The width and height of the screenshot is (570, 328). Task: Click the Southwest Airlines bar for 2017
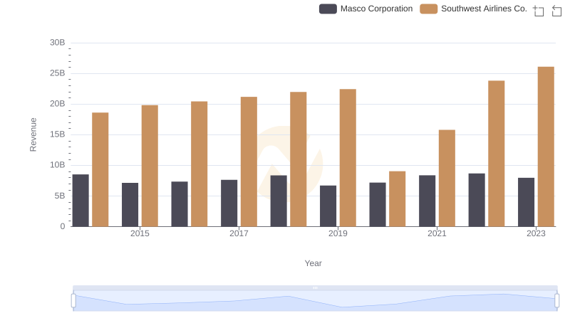249,162
